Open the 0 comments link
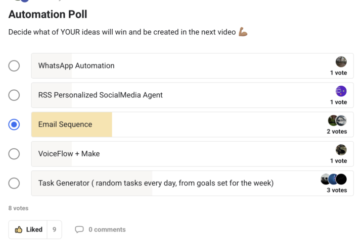The width and height of the screenshot is (364, 241). pos(107,229)
